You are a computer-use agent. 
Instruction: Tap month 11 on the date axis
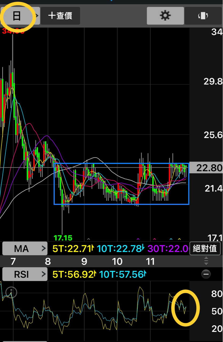pyautogui.click(x=150, y=261)
